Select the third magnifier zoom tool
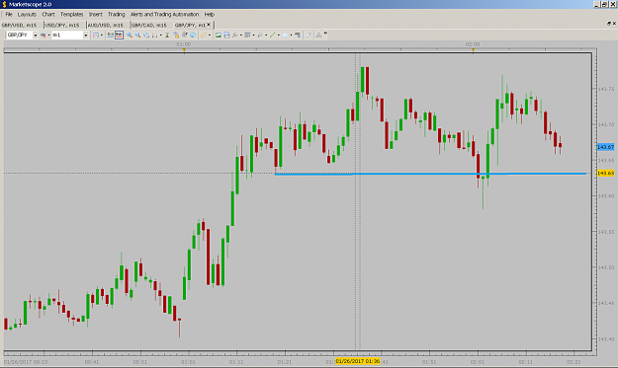 click(146, 35)
